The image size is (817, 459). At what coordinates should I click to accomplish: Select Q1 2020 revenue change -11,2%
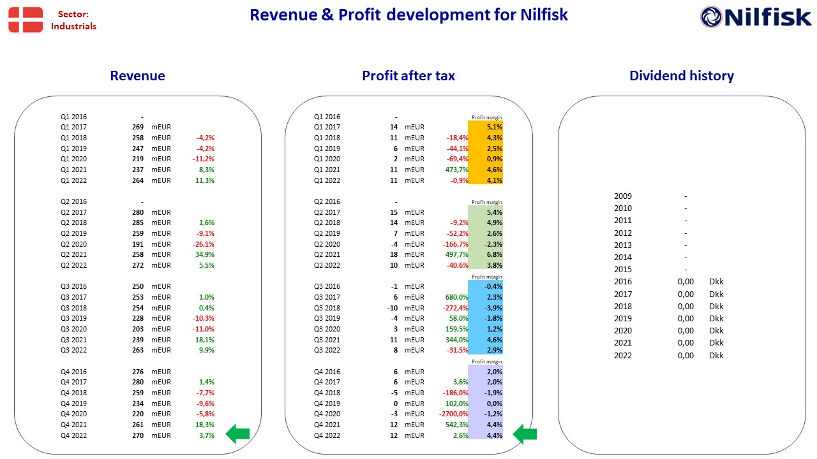(x=204, y=159)
